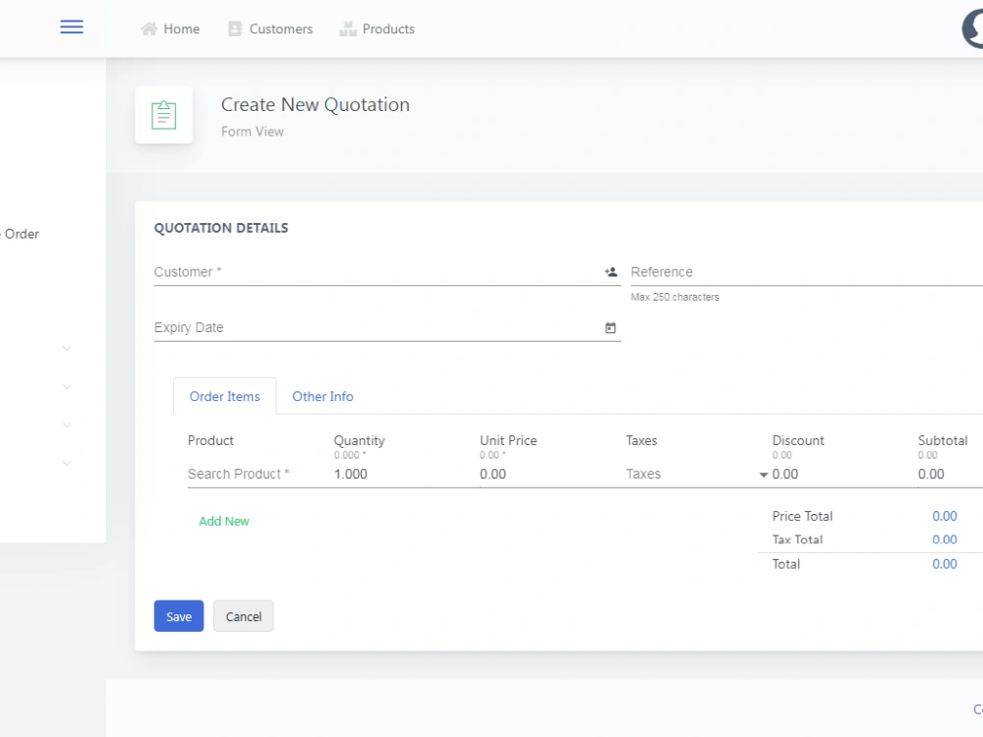Click the quotation clipboard icon
This screenshot has height=737, width=983.
[x=163, y=115]
